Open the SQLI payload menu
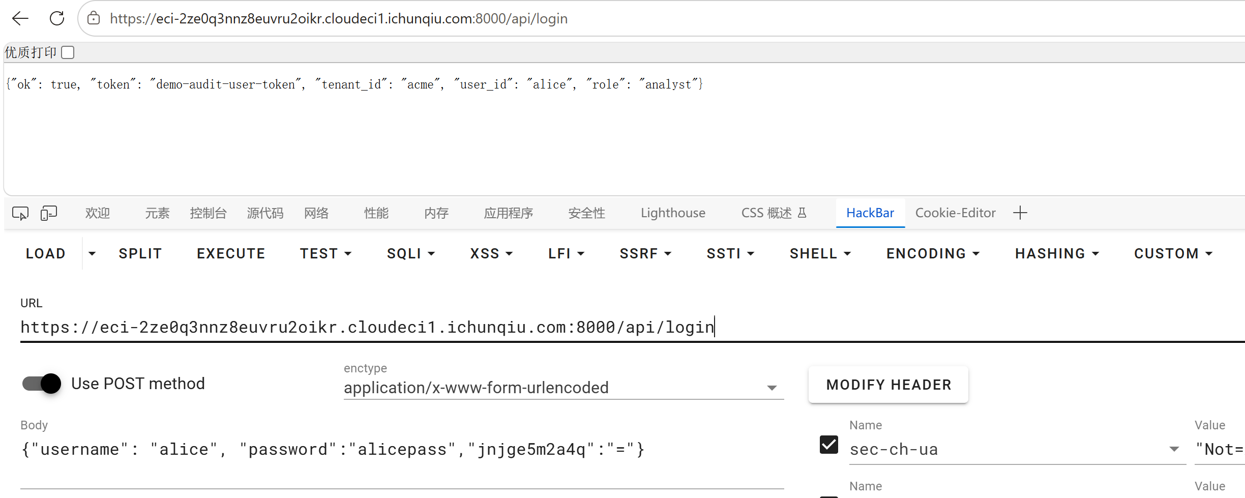 coord(411,253)
